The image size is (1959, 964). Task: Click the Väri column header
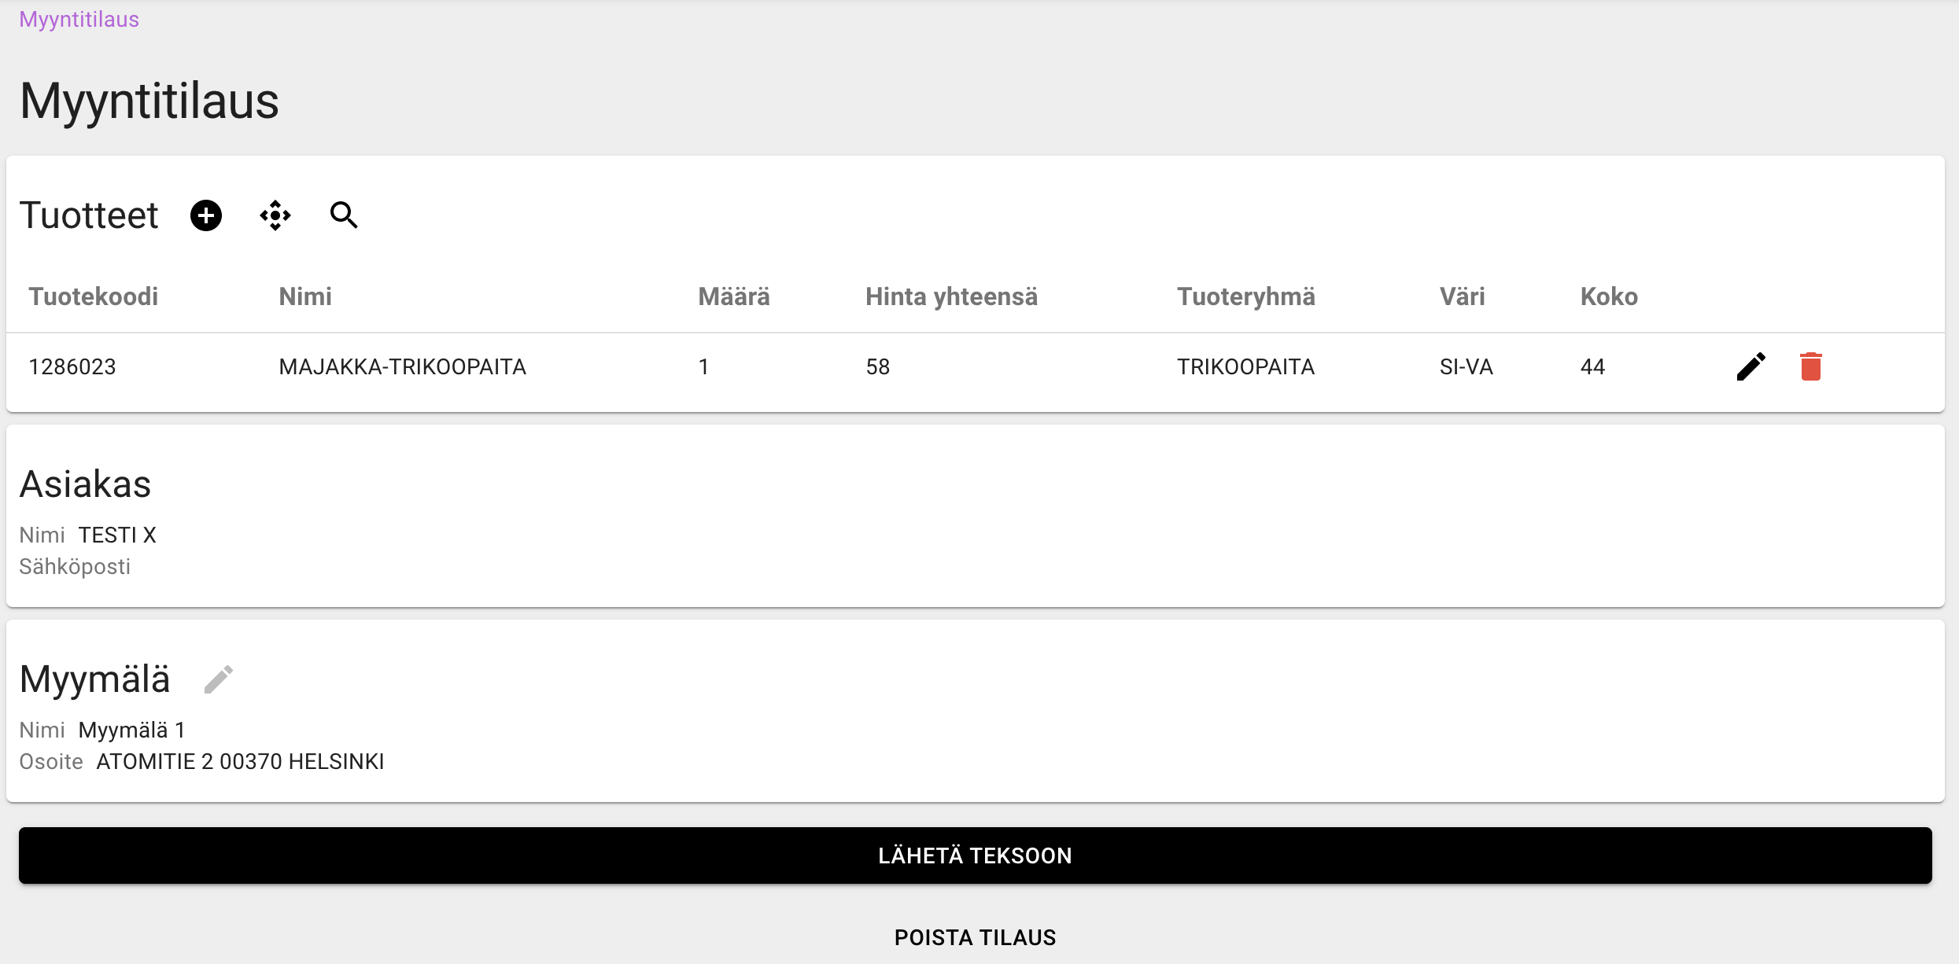coord(1463,296)
